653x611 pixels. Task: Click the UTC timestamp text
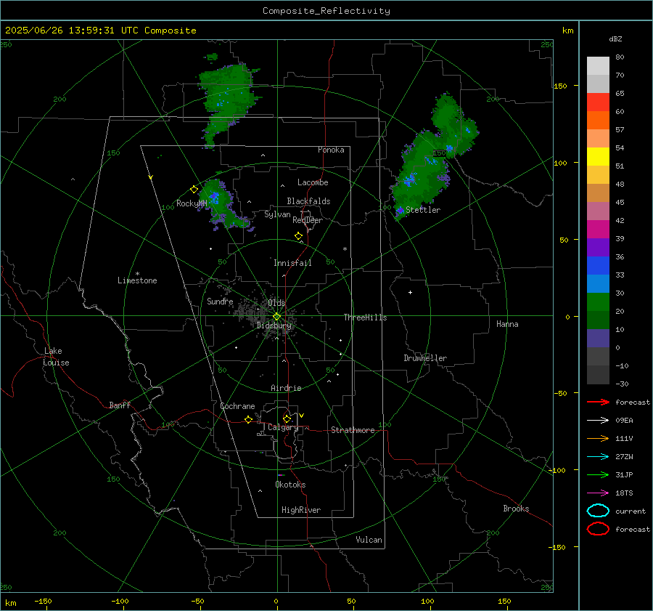tap(100, 31)
